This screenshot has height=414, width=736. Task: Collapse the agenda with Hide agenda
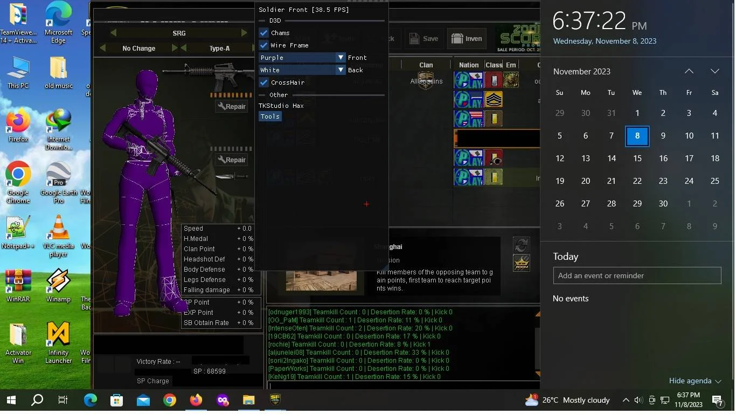tap(695, 381)
